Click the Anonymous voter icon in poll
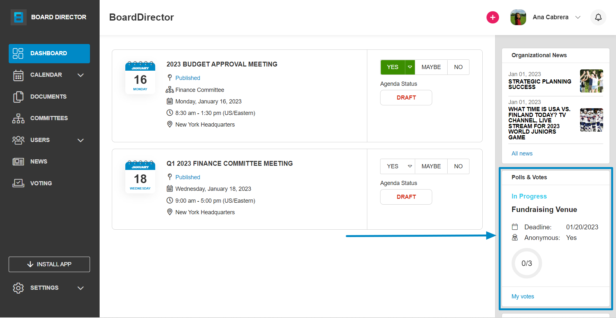Screen dimensions: 616x318 click(x=515, y=237)
